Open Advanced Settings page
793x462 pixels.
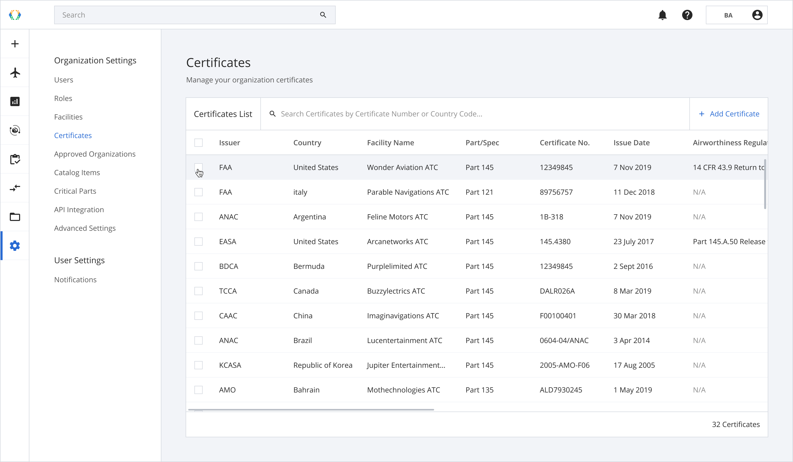[85, 228]
